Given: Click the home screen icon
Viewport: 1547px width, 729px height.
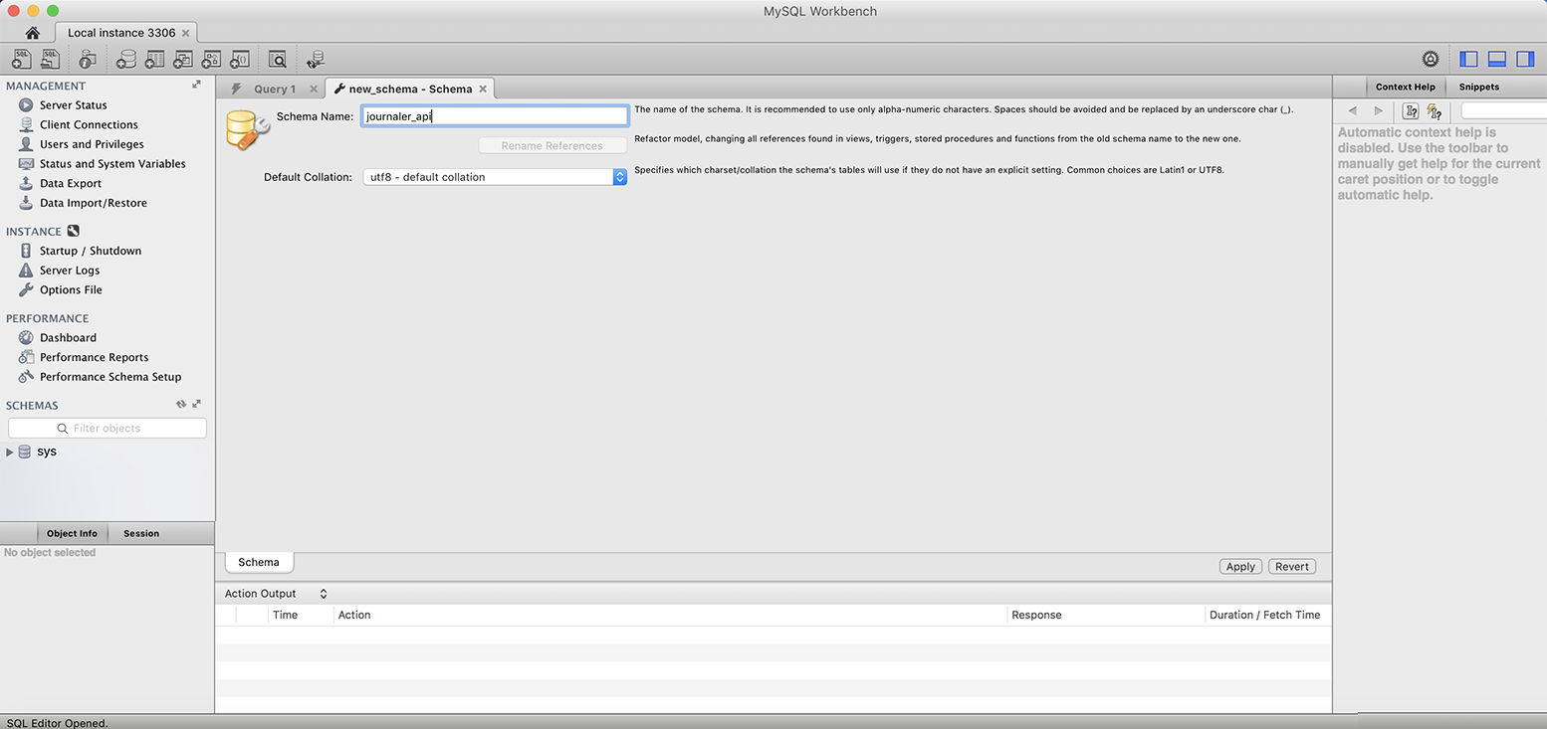Looking at the screenshot, I should point(32,33).
